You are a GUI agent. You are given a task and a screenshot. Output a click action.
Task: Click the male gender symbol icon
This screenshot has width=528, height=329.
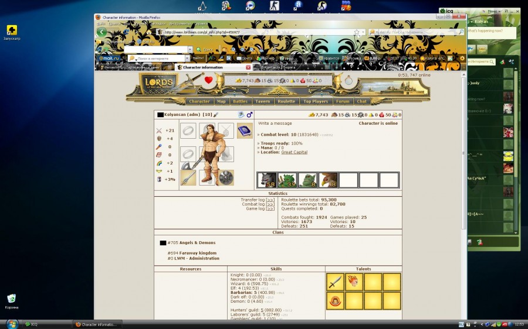249,115
